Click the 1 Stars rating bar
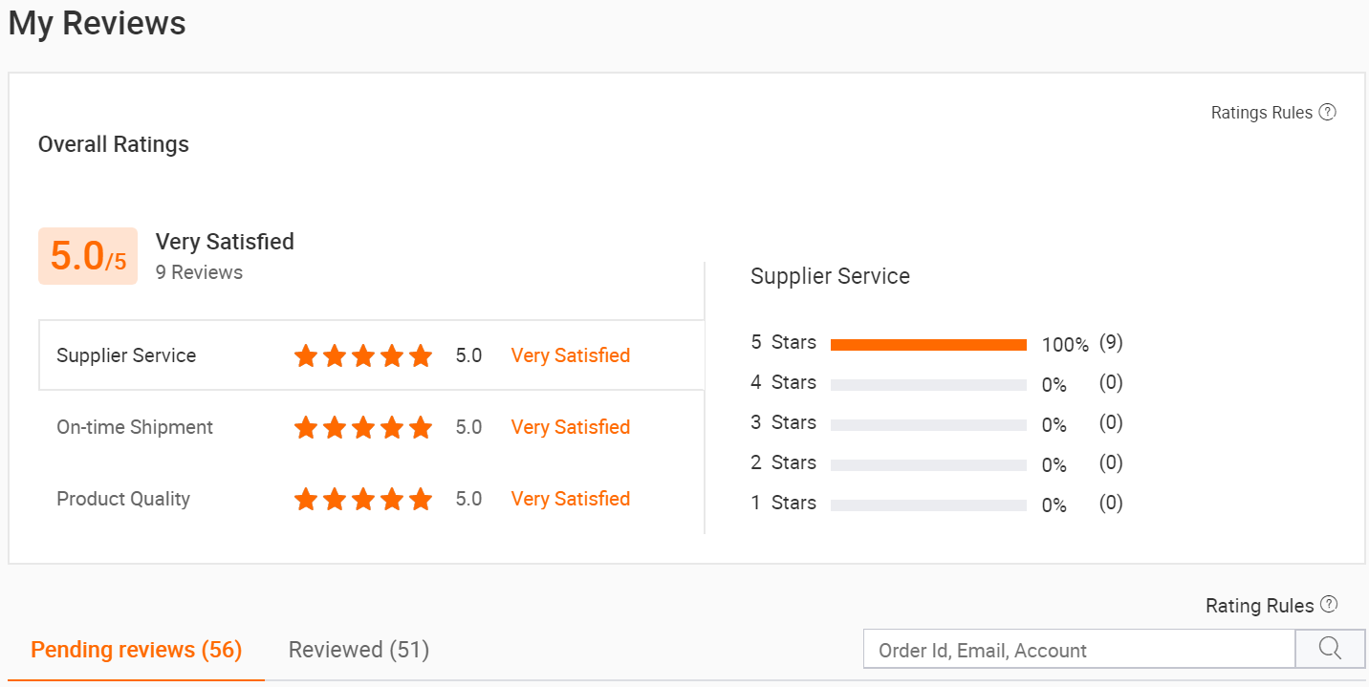 928,505
